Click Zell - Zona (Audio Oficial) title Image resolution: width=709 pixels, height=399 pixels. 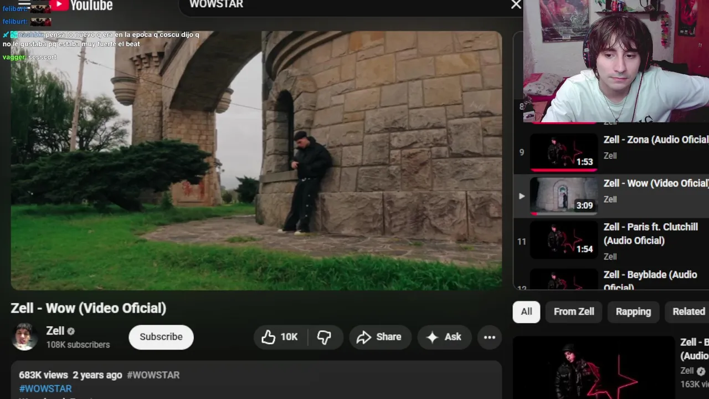(656, 140)
